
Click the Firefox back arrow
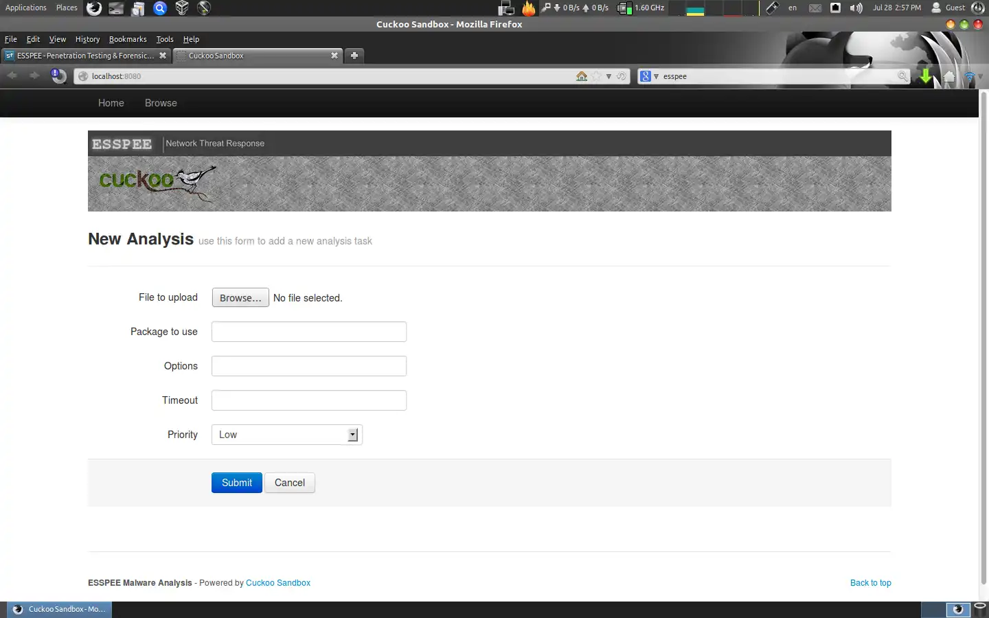coord(12,76)
